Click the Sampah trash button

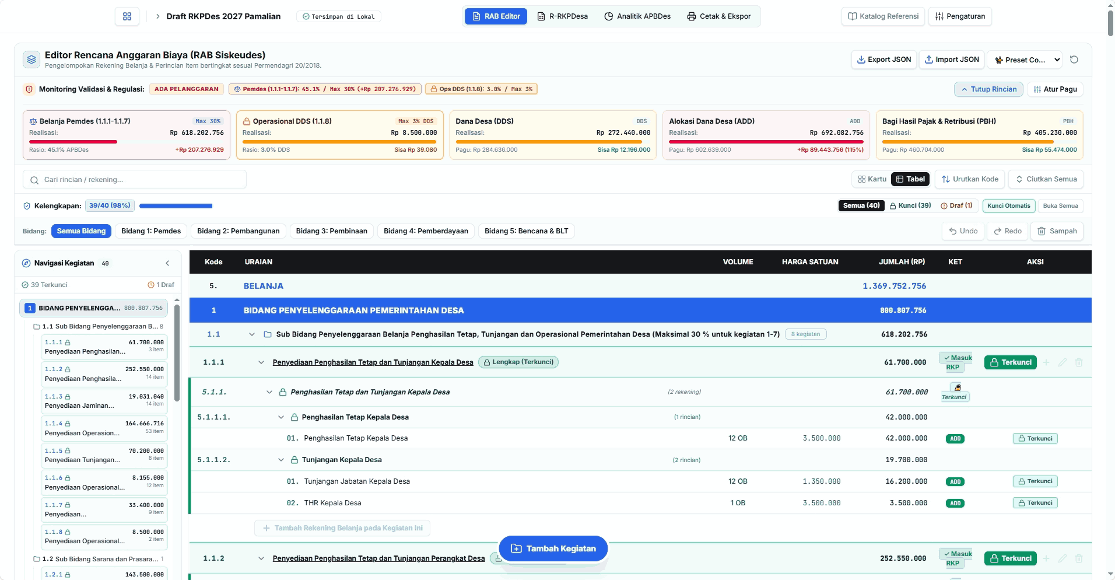click(x=1057, y=231)
